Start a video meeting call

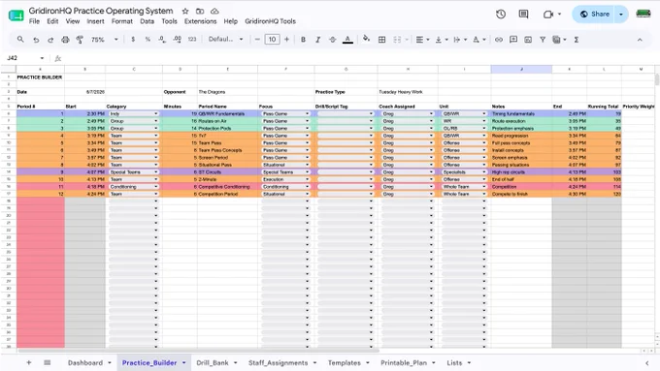[547, 15]
